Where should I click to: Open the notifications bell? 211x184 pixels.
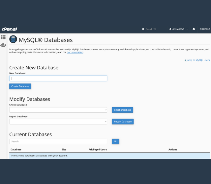[x=194, y=29]
